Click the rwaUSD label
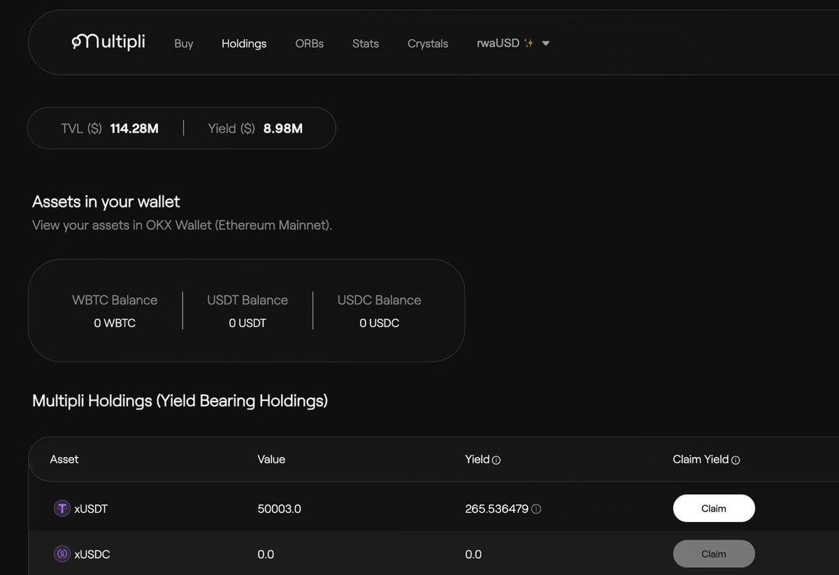 (499, 43)
